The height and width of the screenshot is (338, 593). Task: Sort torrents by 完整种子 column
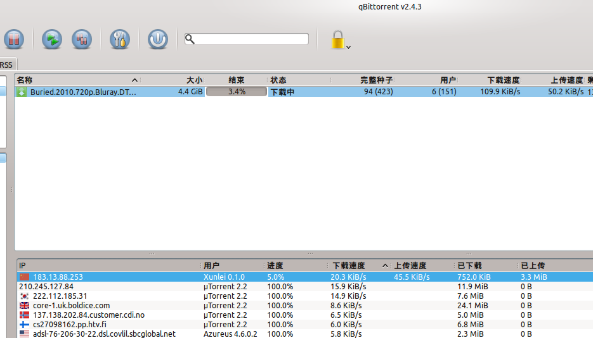pyautogui.click(x=363, y=80)
